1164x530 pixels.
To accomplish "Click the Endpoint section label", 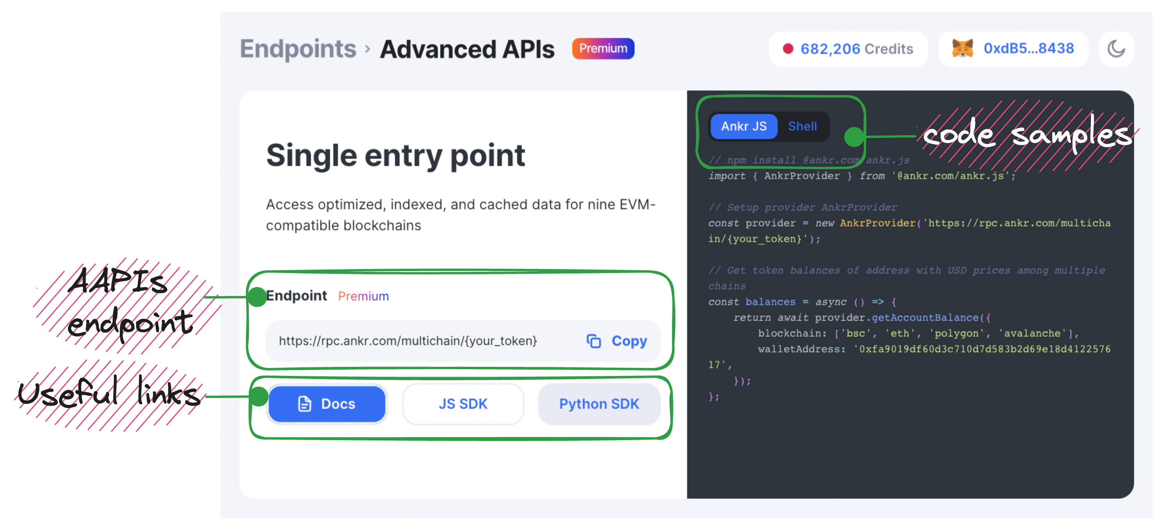I will tap(296, 295).
